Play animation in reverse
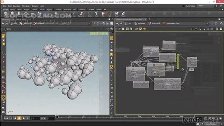This screenshot has height=126, width=224. point(15,118)
